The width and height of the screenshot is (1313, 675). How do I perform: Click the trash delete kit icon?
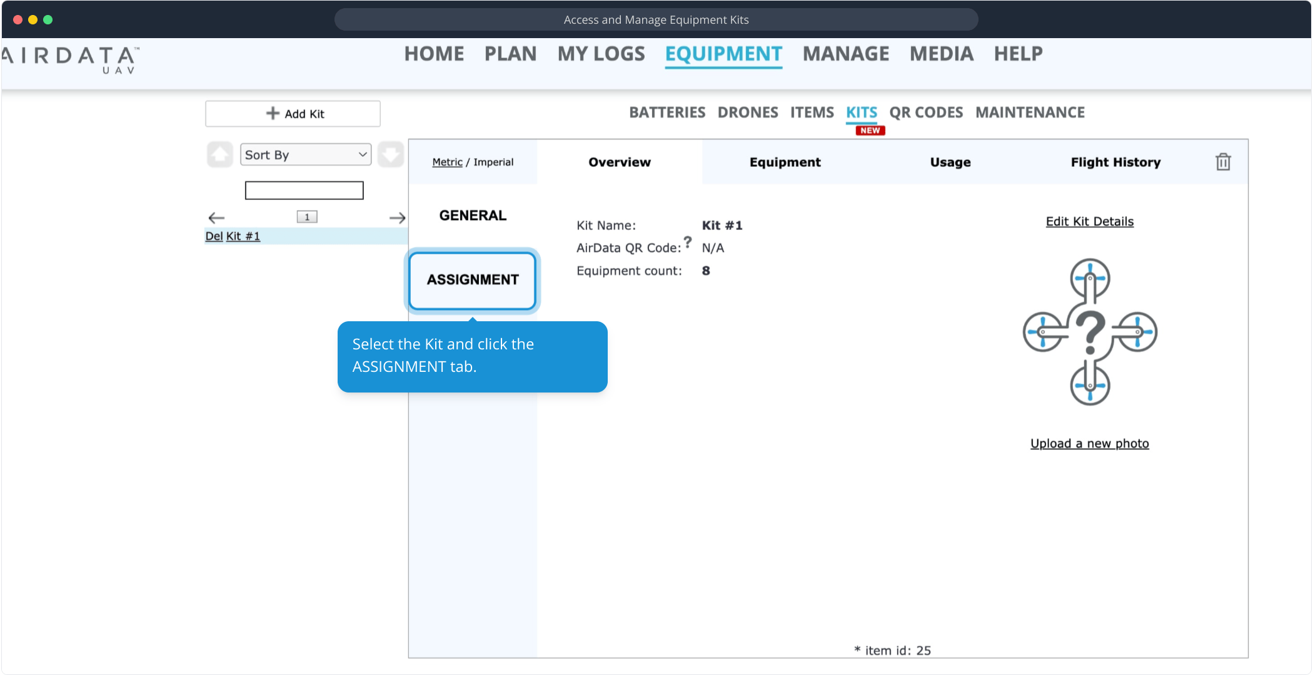(x=1223, y=162)
